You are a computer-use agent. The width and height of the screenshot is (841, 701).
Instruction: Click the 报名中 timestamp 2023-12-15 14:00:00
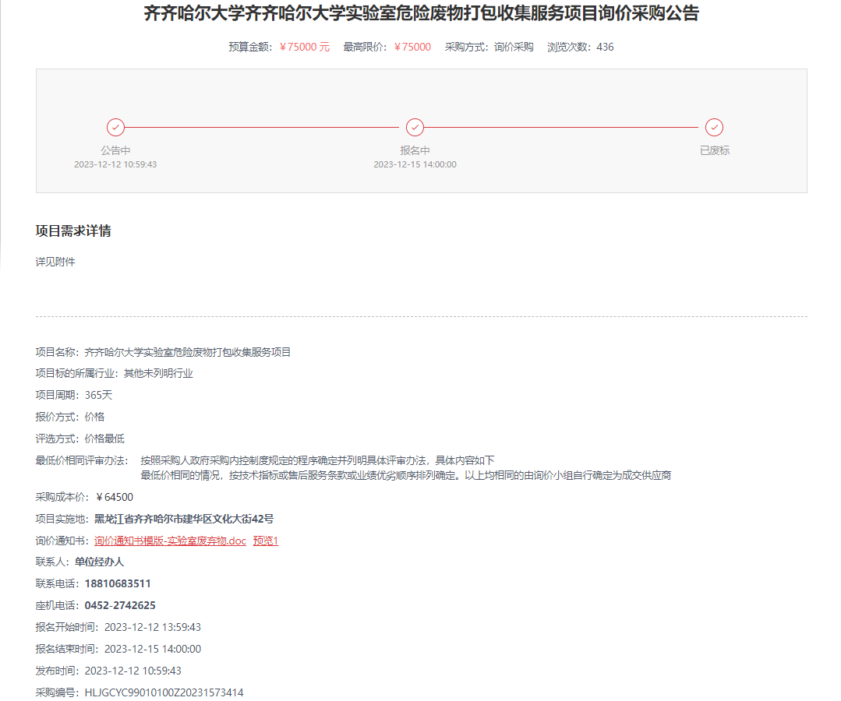[415, 164]
